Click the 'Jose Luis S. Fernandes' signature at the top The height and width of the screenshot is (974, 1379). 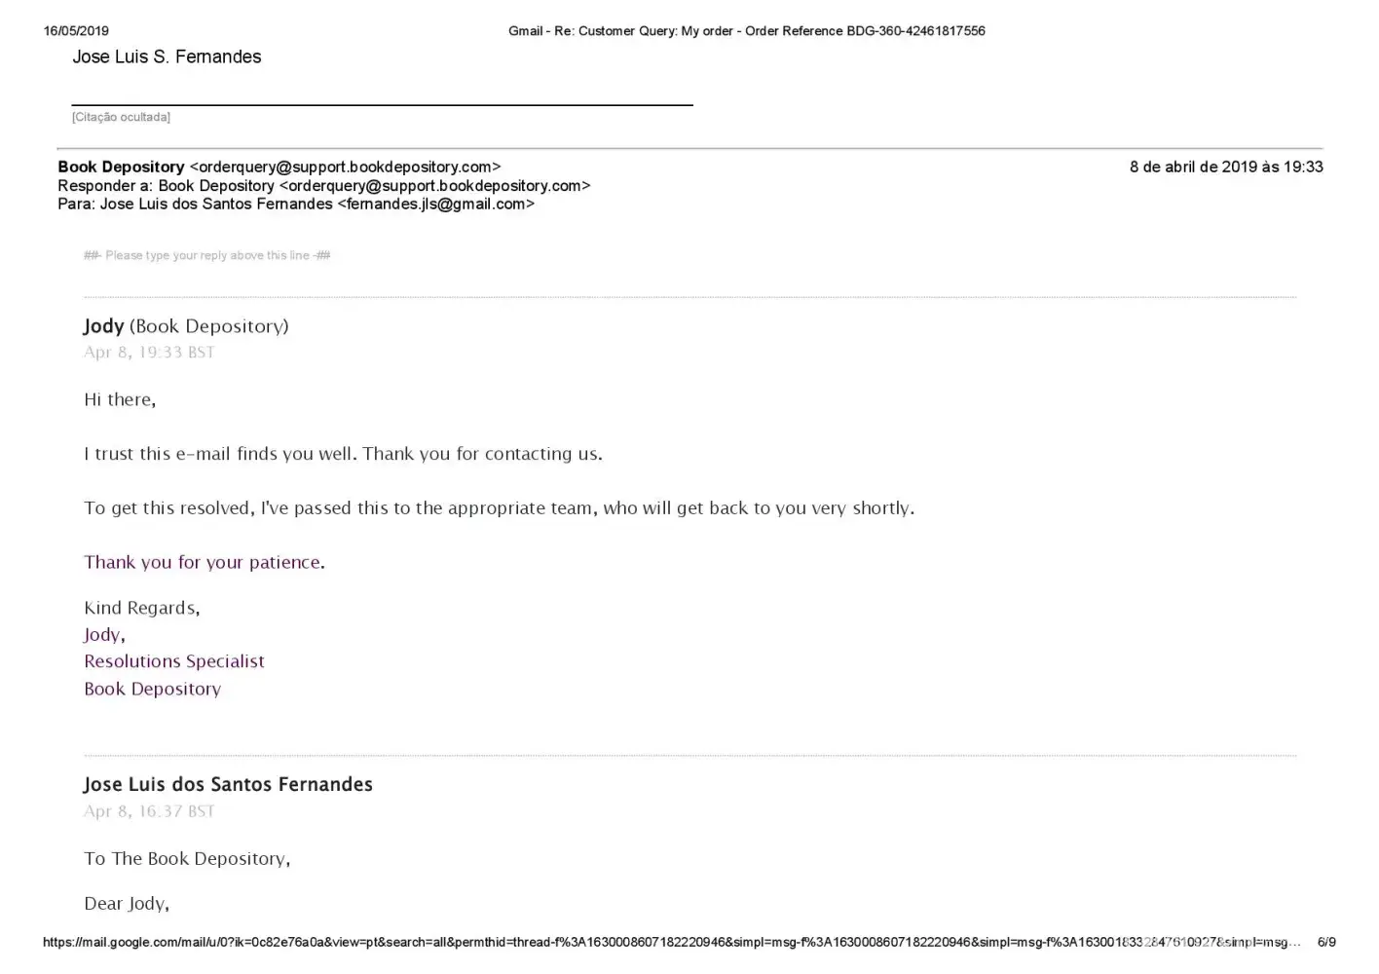(167, 56)
